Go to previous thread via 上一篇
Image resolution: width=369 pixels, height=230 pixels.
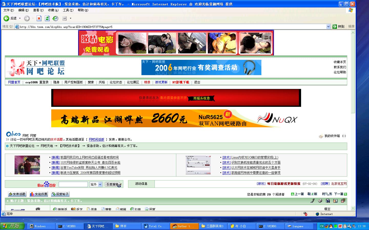click(297, 194)
